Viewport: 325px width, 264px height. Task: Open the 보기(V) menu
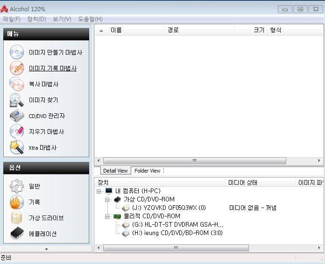[62, 19]
